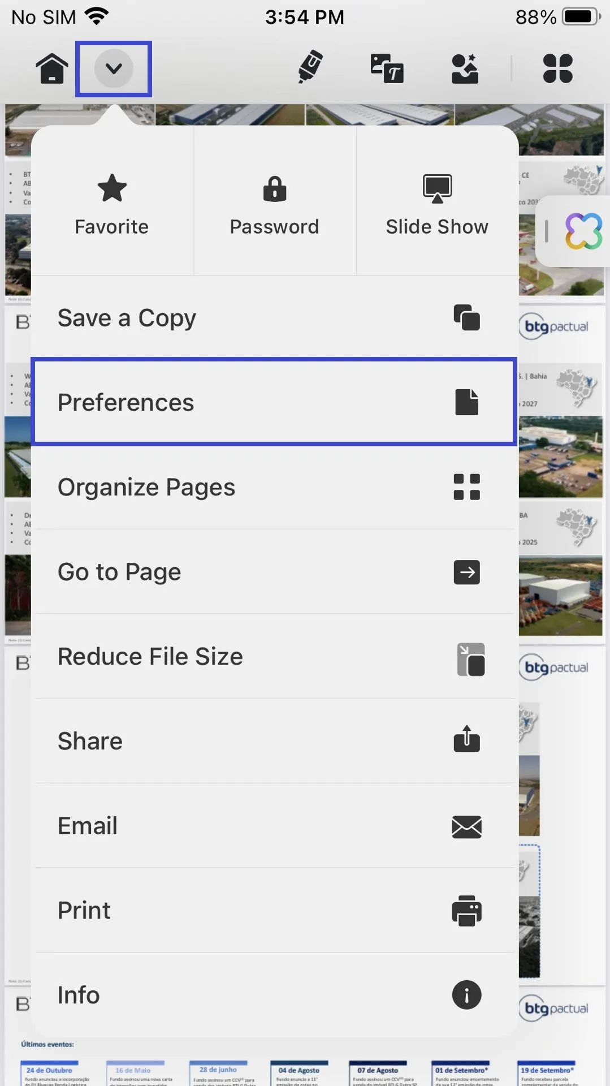610x1086 pixels.
Task: Collapse the file options dropdown chevron
Action: click(114, 68)
